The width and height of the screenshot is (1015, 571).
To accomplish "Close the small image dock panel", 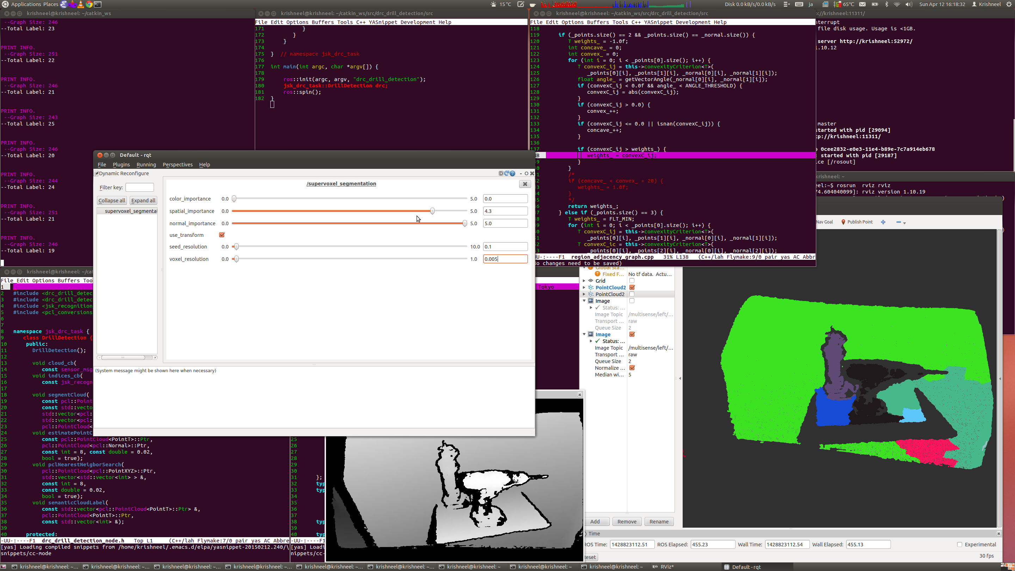I will tap(580, 394).
